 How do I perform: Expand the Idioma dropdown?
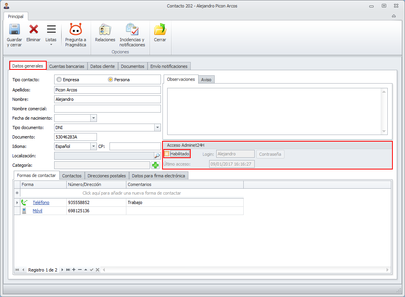coord(93,146)
